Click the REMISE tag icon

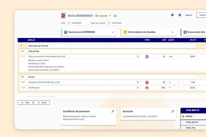pyautogui.click(x=183, y=116)
